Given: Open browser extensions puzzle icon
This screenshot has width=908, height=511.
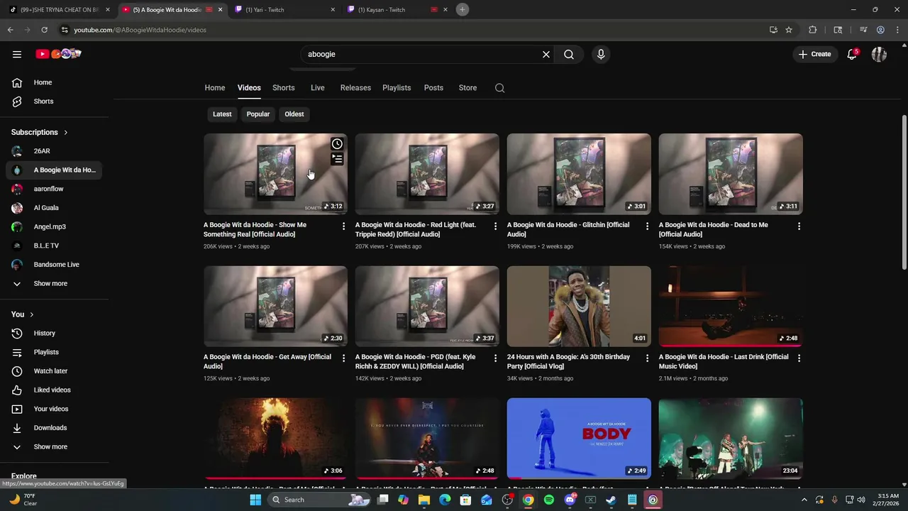Looking at the screenshot, I should coord(813,30).
